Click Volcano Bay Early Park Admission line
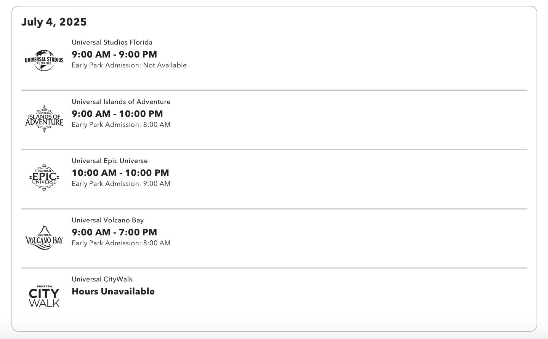548x339 pixels. (x=121, y=243)
